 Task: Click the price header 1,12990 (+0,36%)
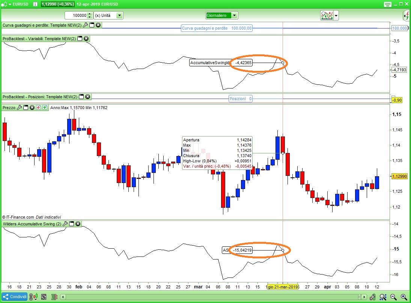coord(58,4)
